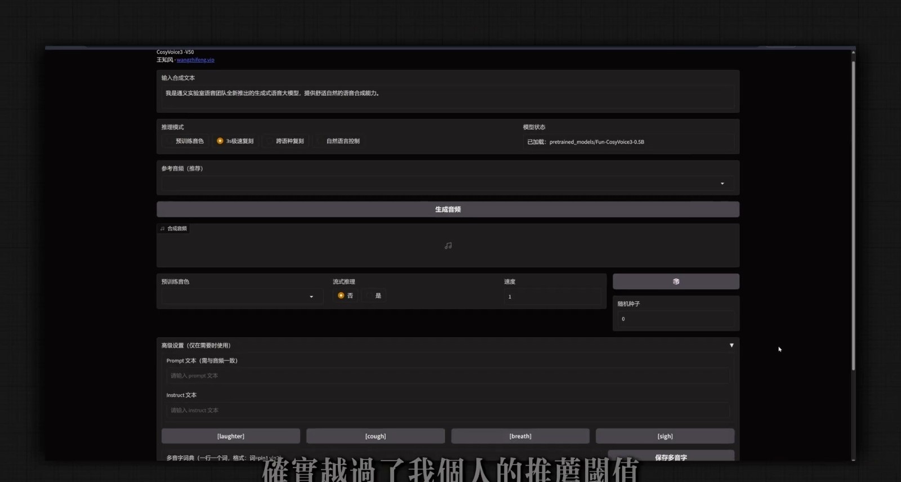
Task: Open the 参考音频（推荐）dropdown
Action: 448,184
